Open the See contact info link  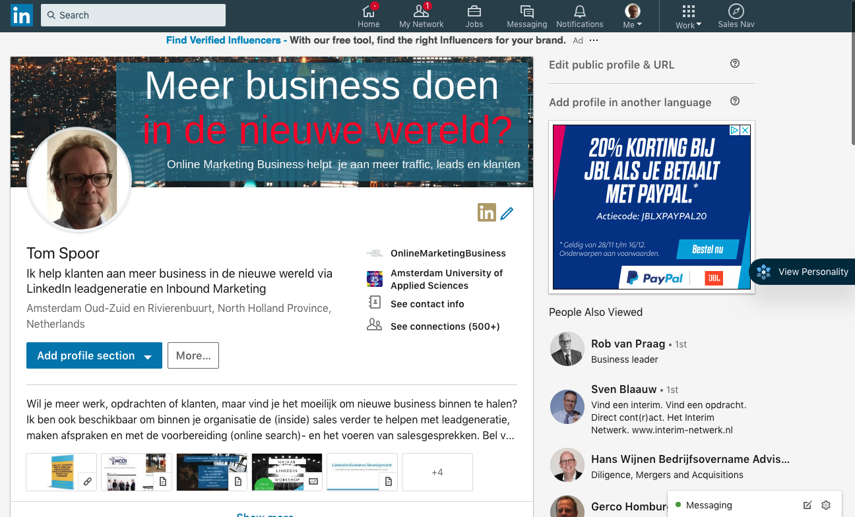[427, 304]
